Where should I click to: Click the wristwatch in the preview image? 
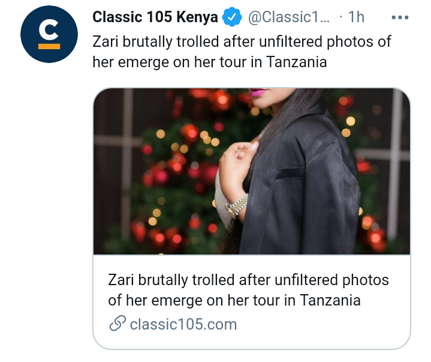click(236, 206)
